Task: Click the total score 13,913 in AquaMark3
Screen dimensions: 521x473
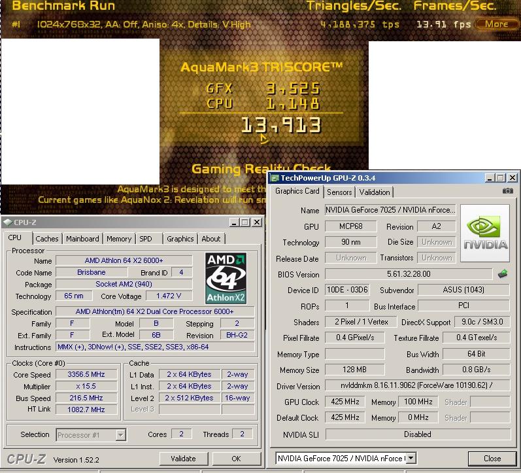Action: [281, 126]
